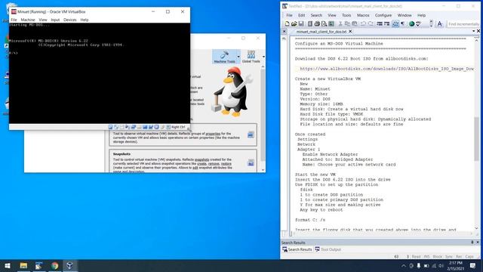
Task: Click Machine Tools button in VirtualBox Manager
Action: point(224,57)
